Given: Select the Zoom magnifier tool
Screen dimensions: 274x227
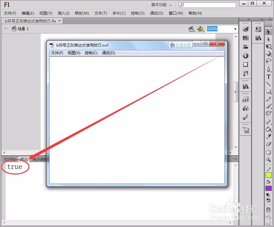Looking at the screenshot, I should pos(268,159).
